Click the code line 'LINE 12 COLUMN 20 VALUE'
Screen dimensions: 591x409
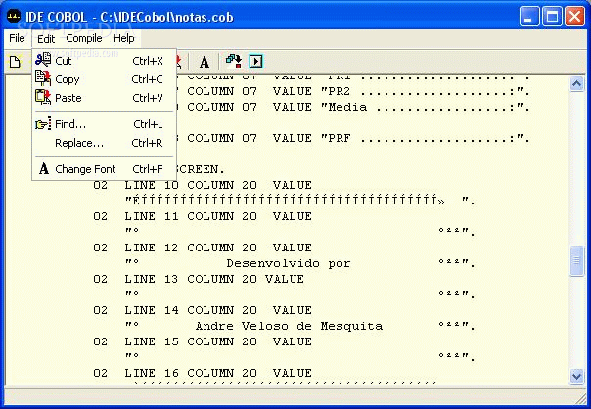tap(218, 248)
